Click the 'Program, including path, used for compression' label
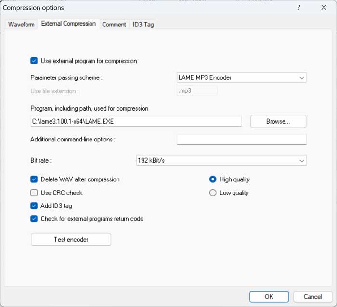Viewport: 337px width, 307px height. pyautogui.click(x=90, y=108)
